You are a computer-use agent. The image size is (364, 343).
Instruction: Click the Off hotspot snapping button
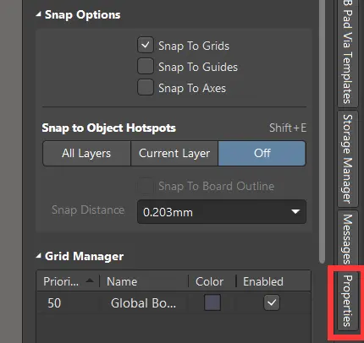[262, 154]
